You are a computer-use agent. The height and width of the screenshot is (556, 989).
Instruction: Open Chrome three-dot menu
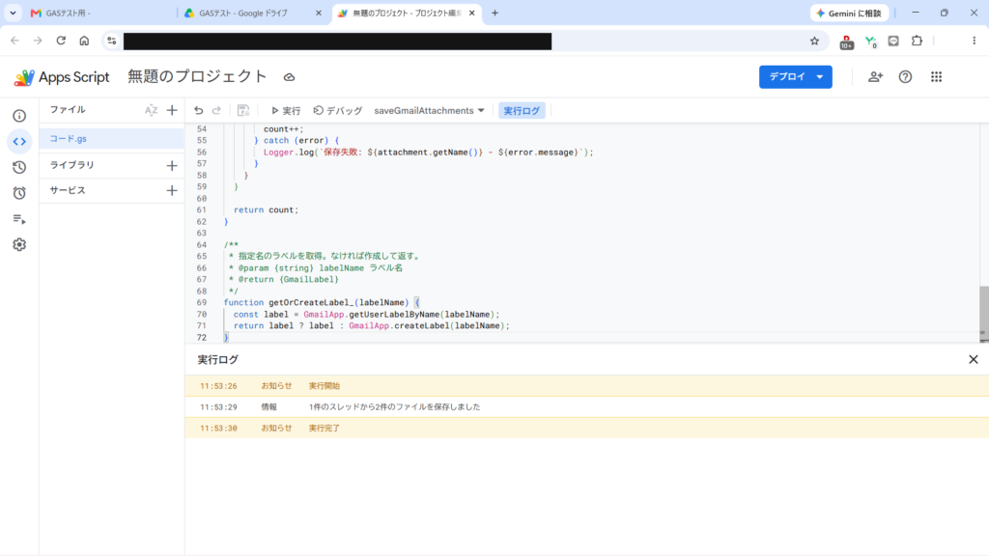click(974, 41)
